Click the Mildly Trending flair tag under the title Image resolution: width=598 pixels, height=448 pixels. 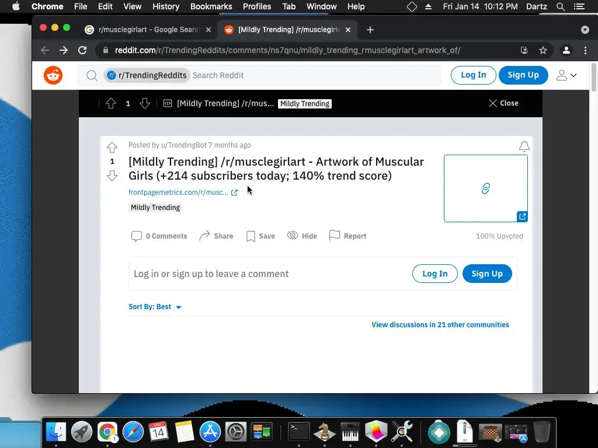pos(155,208)
